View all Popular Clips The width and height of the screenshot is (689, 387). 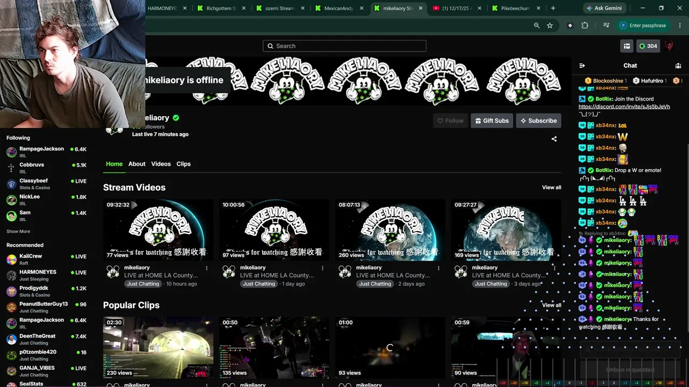[552, 305]
